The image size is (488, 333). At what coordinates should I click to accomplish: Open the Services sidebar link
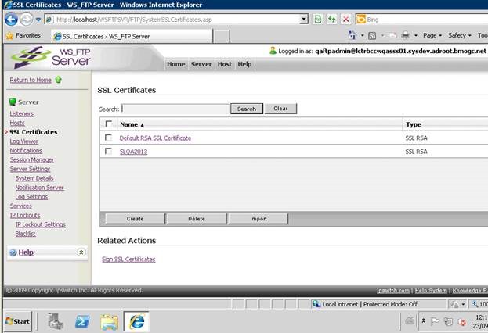(x=20, y=206)
